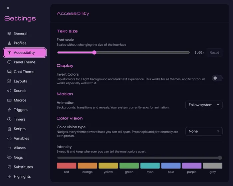Switch to Scripts settings
This screenshot has height=186, width=233.
tap(25, 129)
